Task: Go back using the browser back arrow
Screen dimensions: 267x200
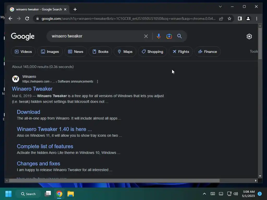Action: [10, 18]
